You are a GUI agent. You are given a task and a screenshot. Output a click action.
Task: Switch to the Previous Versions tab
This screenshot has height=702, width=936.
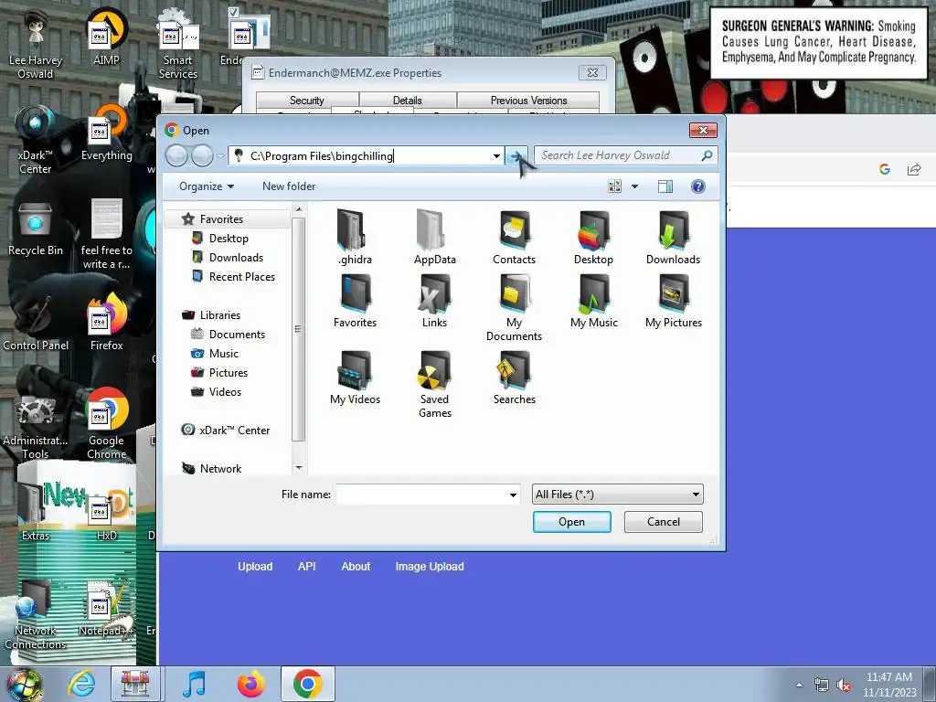point(528,101)
